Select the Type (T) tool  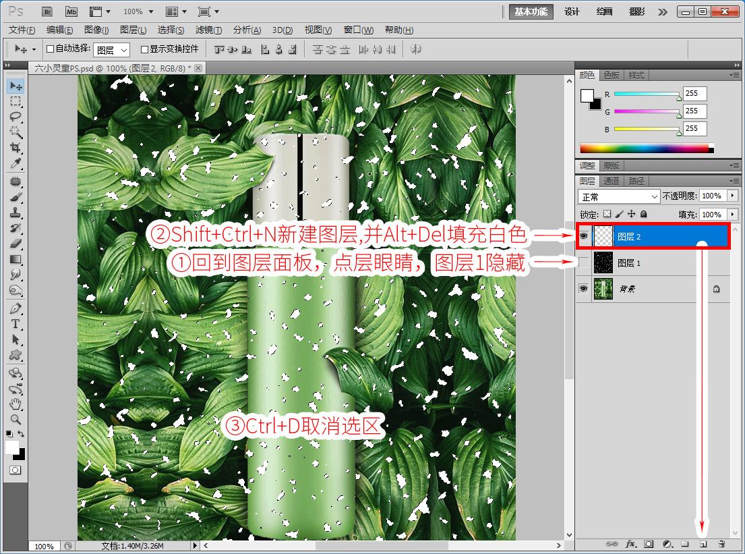coord(16,324)
